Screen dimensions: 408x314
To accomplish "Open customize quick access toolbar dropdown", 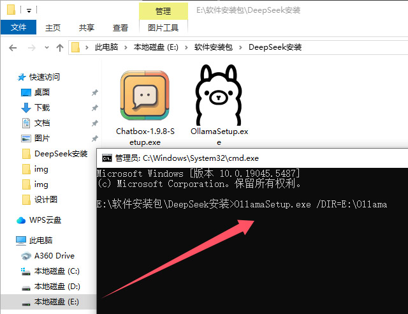I will (x=29, y=11).
